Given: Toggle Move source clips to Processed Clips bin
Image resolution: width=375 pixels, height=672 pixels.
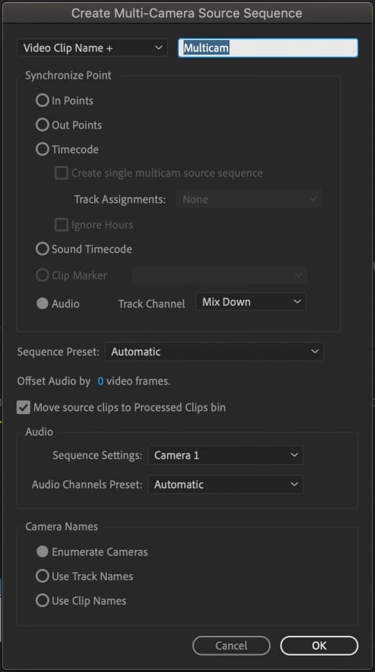Looking at the screenshot, I should pos(24,407).
